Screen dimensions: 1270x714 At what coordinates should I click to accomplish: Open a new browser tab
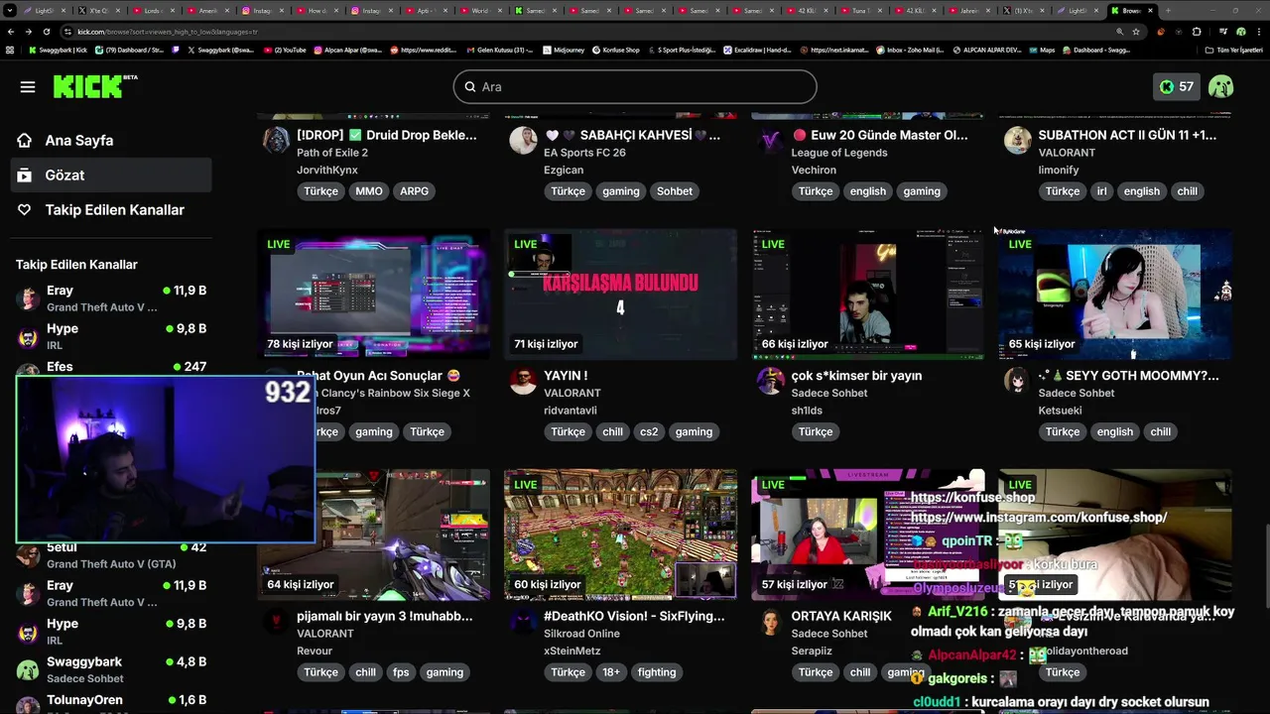[1167, 10]
